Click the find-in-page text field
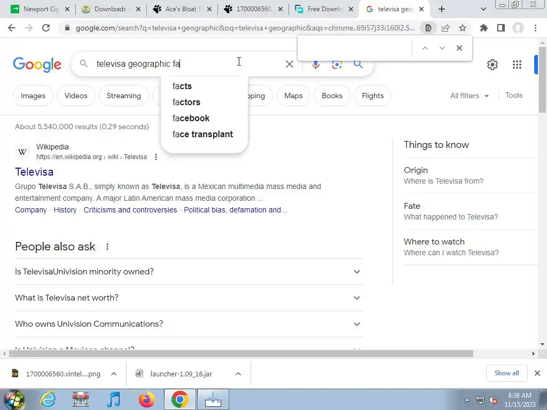 [356, 48]
